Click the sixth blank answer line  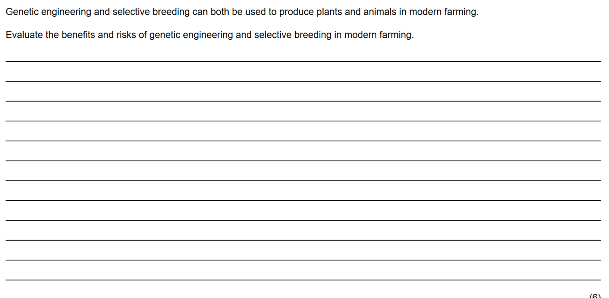point(303,161)
